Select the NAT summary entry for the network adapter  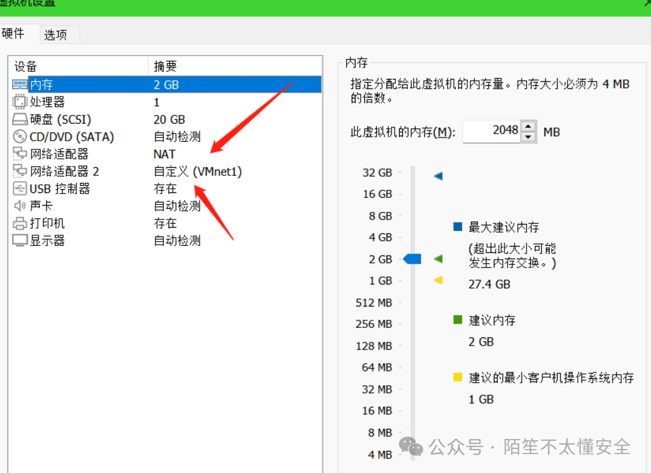click(x=164, y=153)
